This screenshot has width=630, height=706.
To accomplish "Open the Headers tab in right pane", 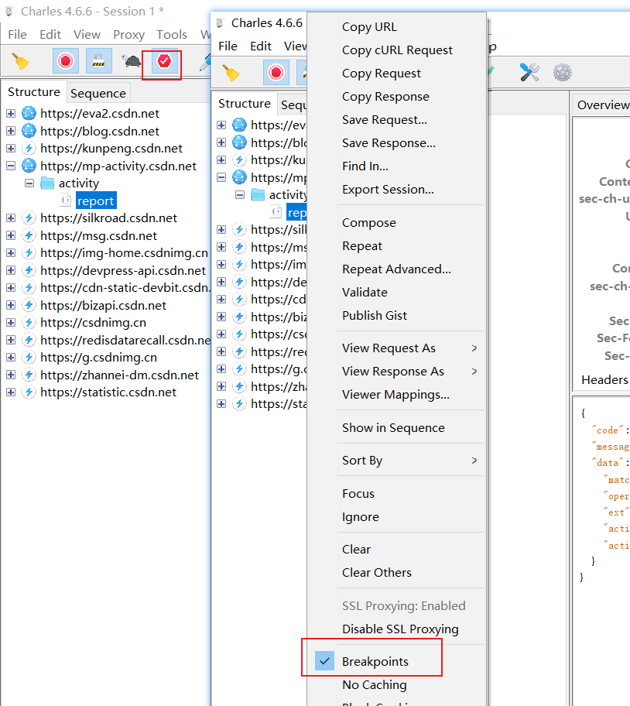I will [604, 380].
